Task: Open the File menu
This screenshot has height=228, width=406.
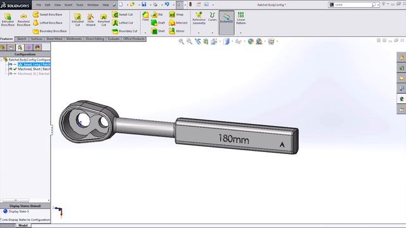Action: click(x=39, y=5)
